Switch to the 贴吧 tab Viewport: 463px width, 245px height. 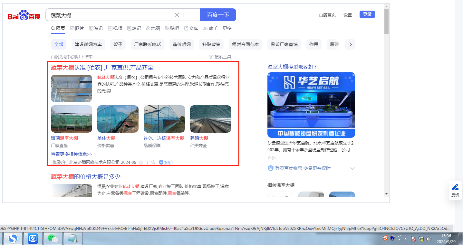click(x=172, y=28)
